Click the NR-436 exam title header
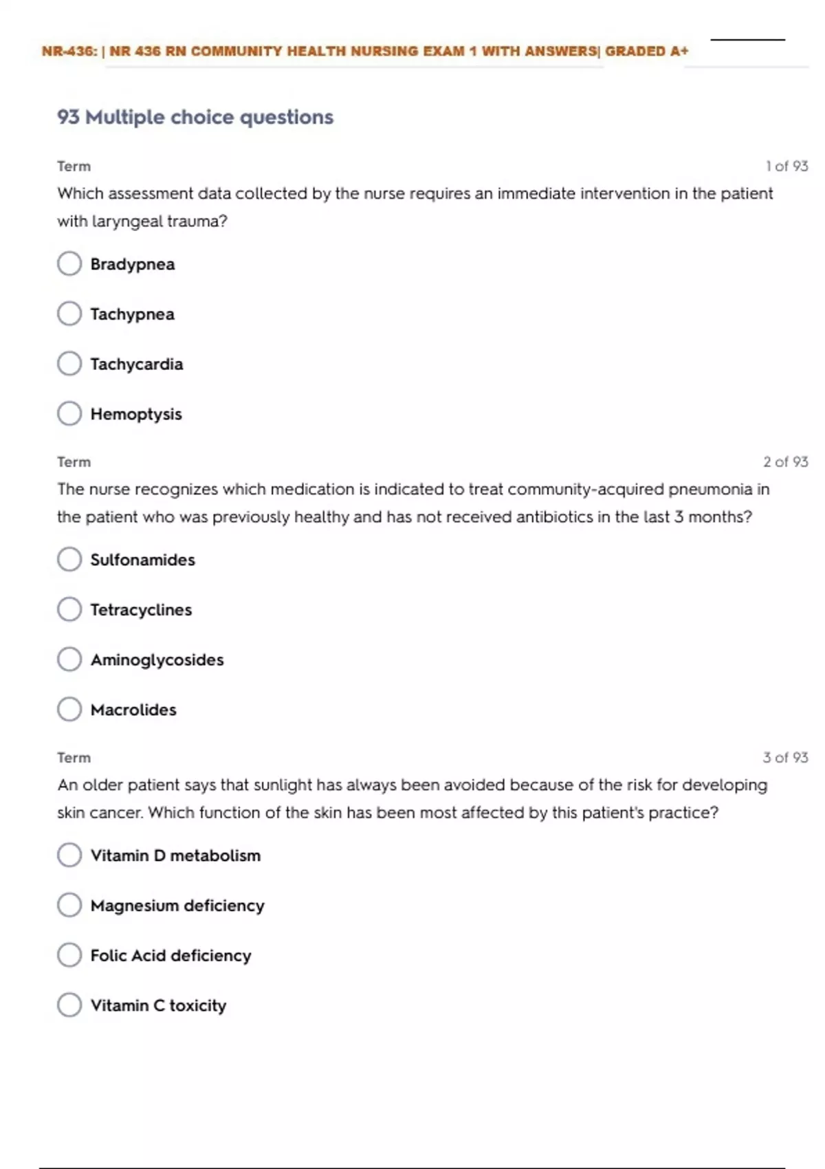Image resolution: width=825 pixels, height=1169 pixels. click(364, 51)
